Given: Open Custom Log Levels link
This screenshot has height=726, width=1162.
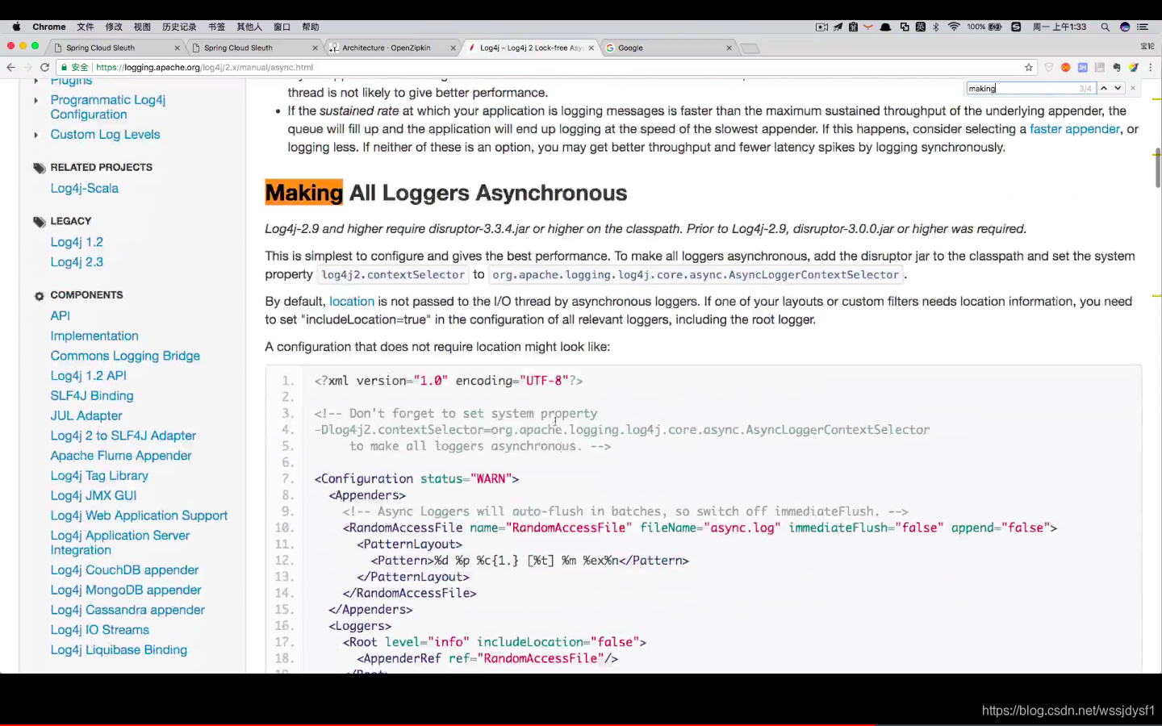Looking at the screenshot, I should point(105,135).
